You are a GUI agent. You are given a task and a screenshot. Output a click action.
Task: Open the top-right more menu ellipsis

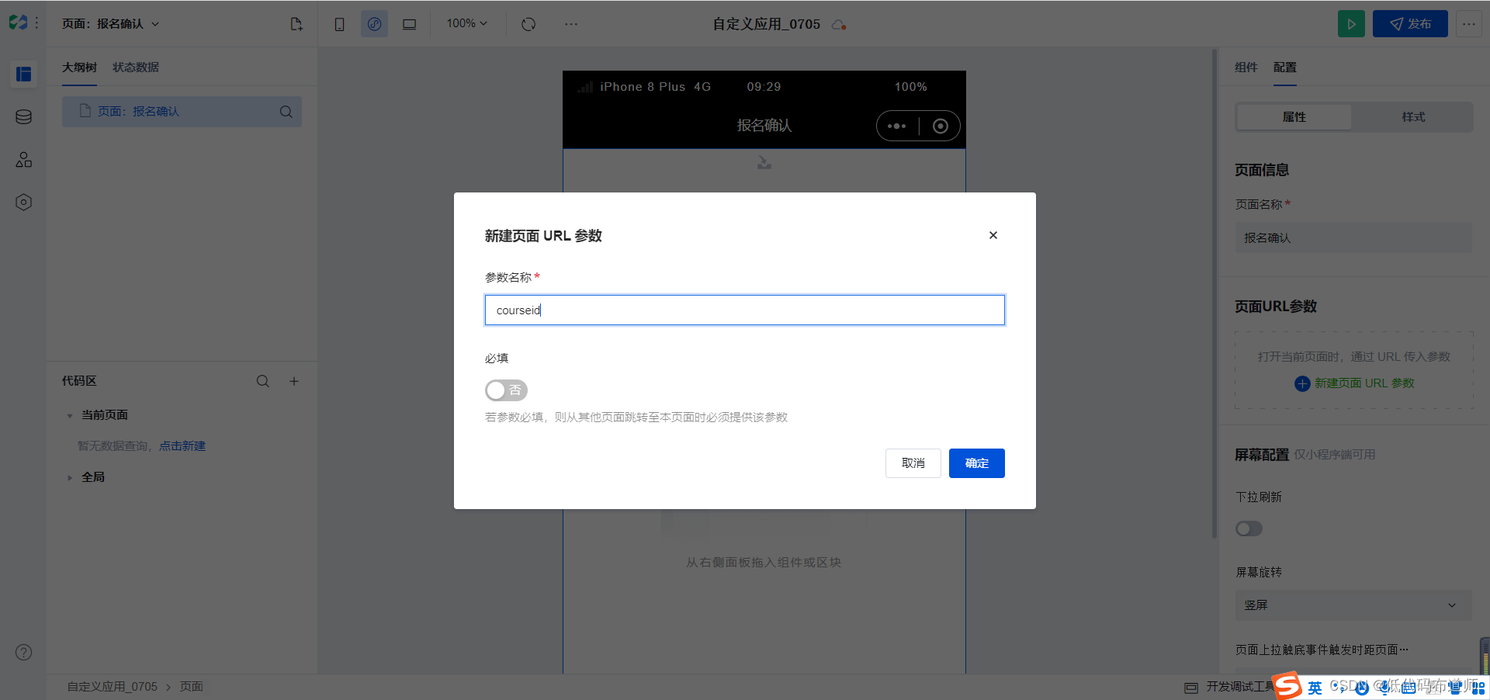(x=1469, y=24)
